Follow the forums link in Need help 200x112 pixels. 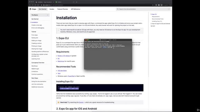(x=81, y=102)
